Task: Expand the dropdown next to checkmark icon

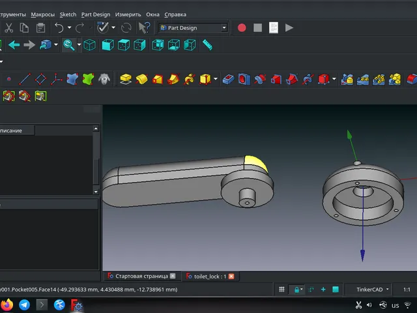Action: 113,27
